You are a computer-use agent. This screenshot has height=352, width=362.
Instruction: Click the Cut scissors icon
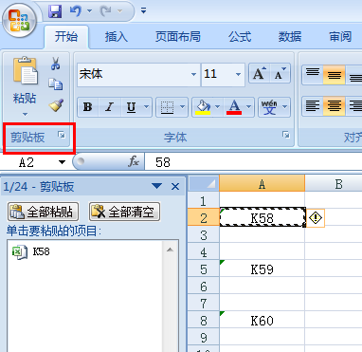pos(55,64)
